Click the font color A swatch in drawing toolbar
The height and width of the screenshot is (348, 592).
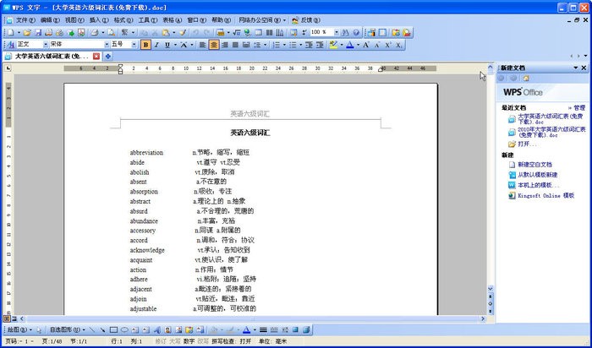(x=247, y=330)
